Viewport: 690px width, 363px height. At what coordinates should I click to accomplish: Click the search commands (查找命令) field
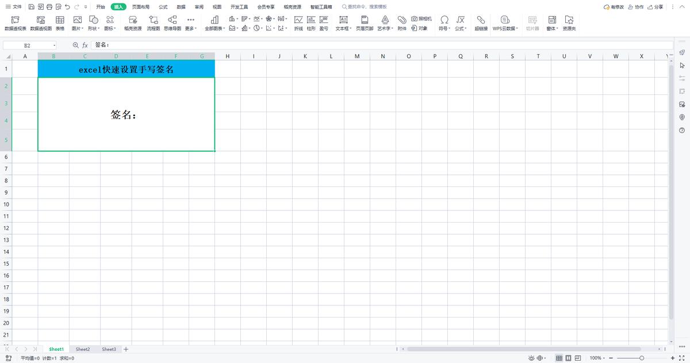[x=364, y=7]
